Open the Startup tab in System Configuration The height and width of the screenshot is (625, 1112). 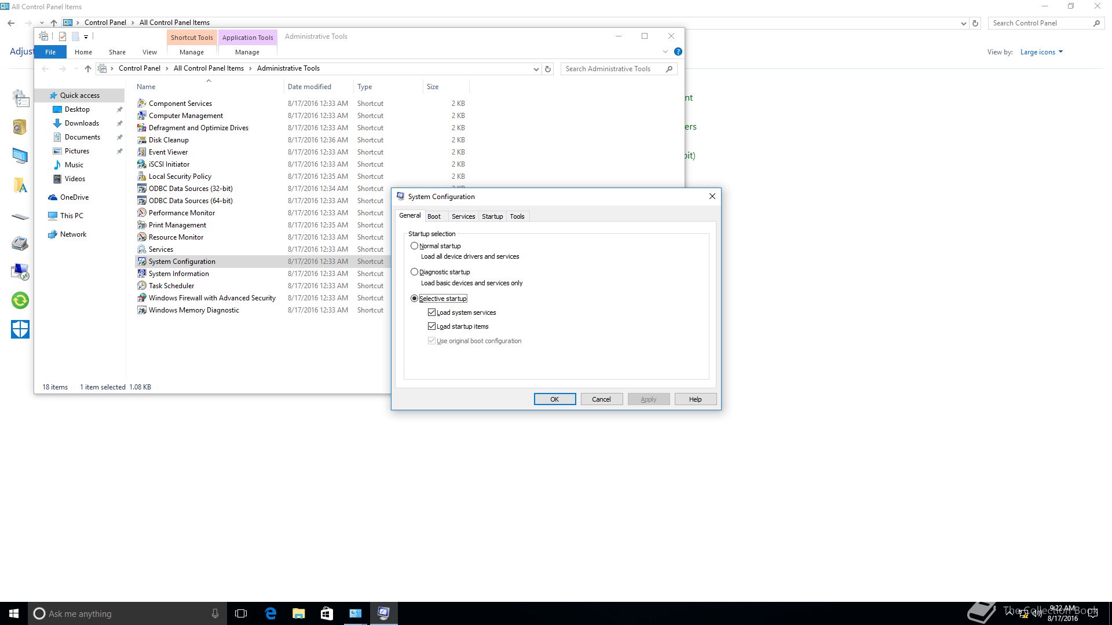[x=492, y=216]
